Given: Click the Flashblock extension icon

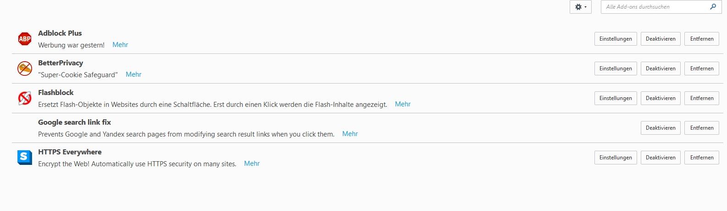Looking at the screenshot, I should (24, 98).
